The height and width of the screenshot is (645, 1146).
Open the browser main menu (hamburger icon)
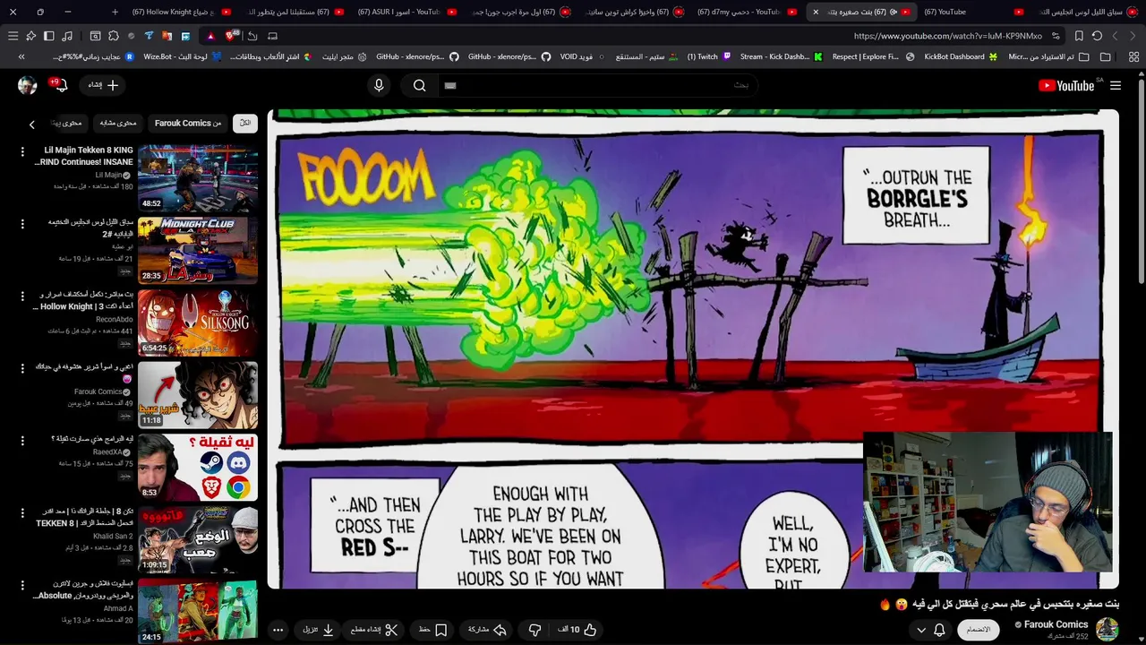pos(13,36)
